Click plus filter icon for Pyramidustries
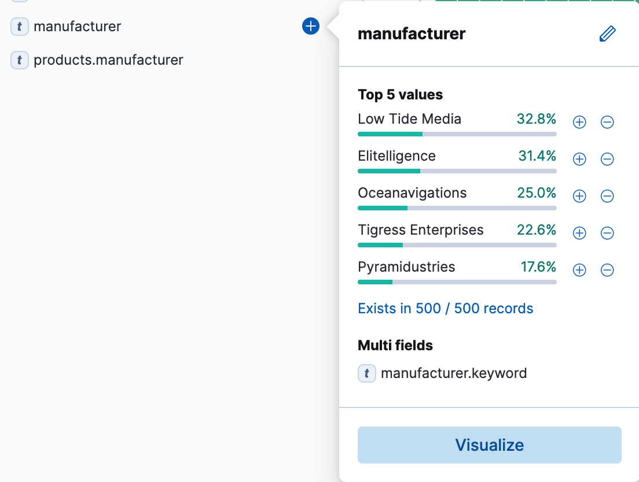Screen dimensions: 639x482 (579, 270)
